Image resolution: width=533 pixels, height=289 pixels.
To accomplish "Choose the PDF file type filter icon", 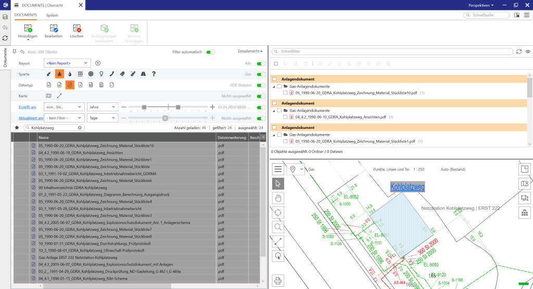I will coord(70,85).
